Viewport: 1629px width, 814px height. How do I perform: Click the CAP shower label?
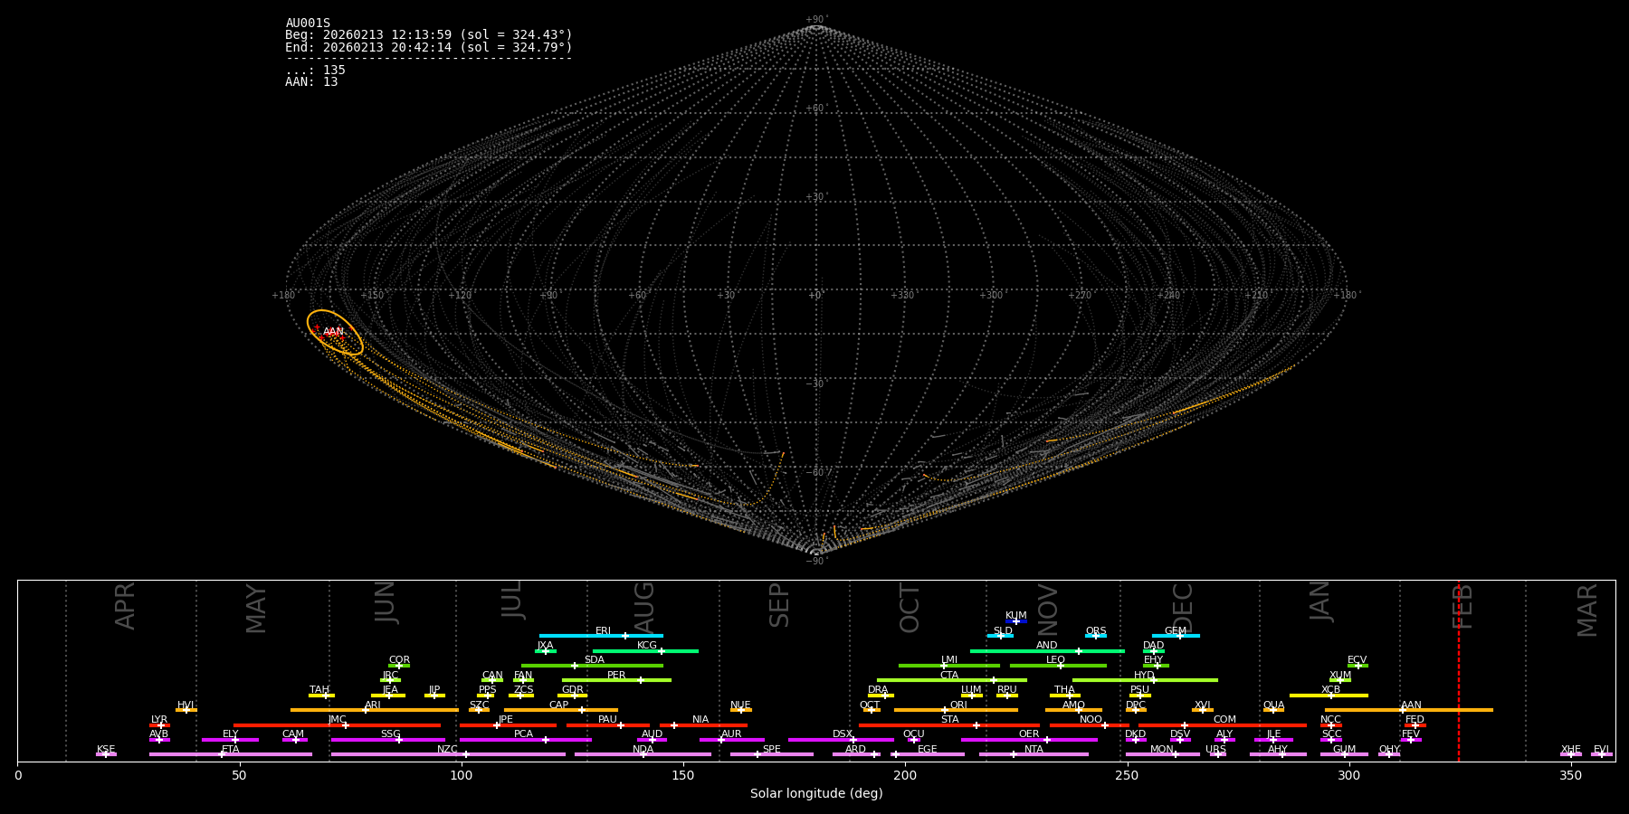559,705
